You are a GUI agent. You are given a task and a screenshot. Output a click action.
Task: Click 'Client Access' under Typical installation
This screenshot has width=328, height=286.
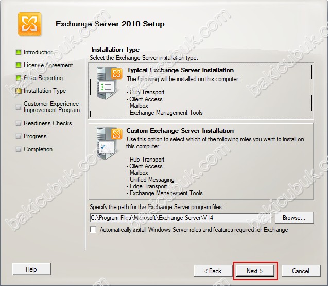pos(146,99)
